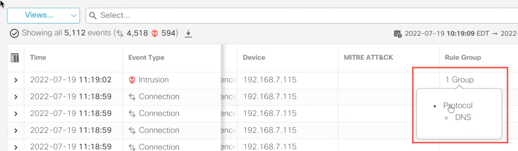Expand the 11:19:02 Intrusion event row
This screenshot has height=151, width=518.
point(16,80)
